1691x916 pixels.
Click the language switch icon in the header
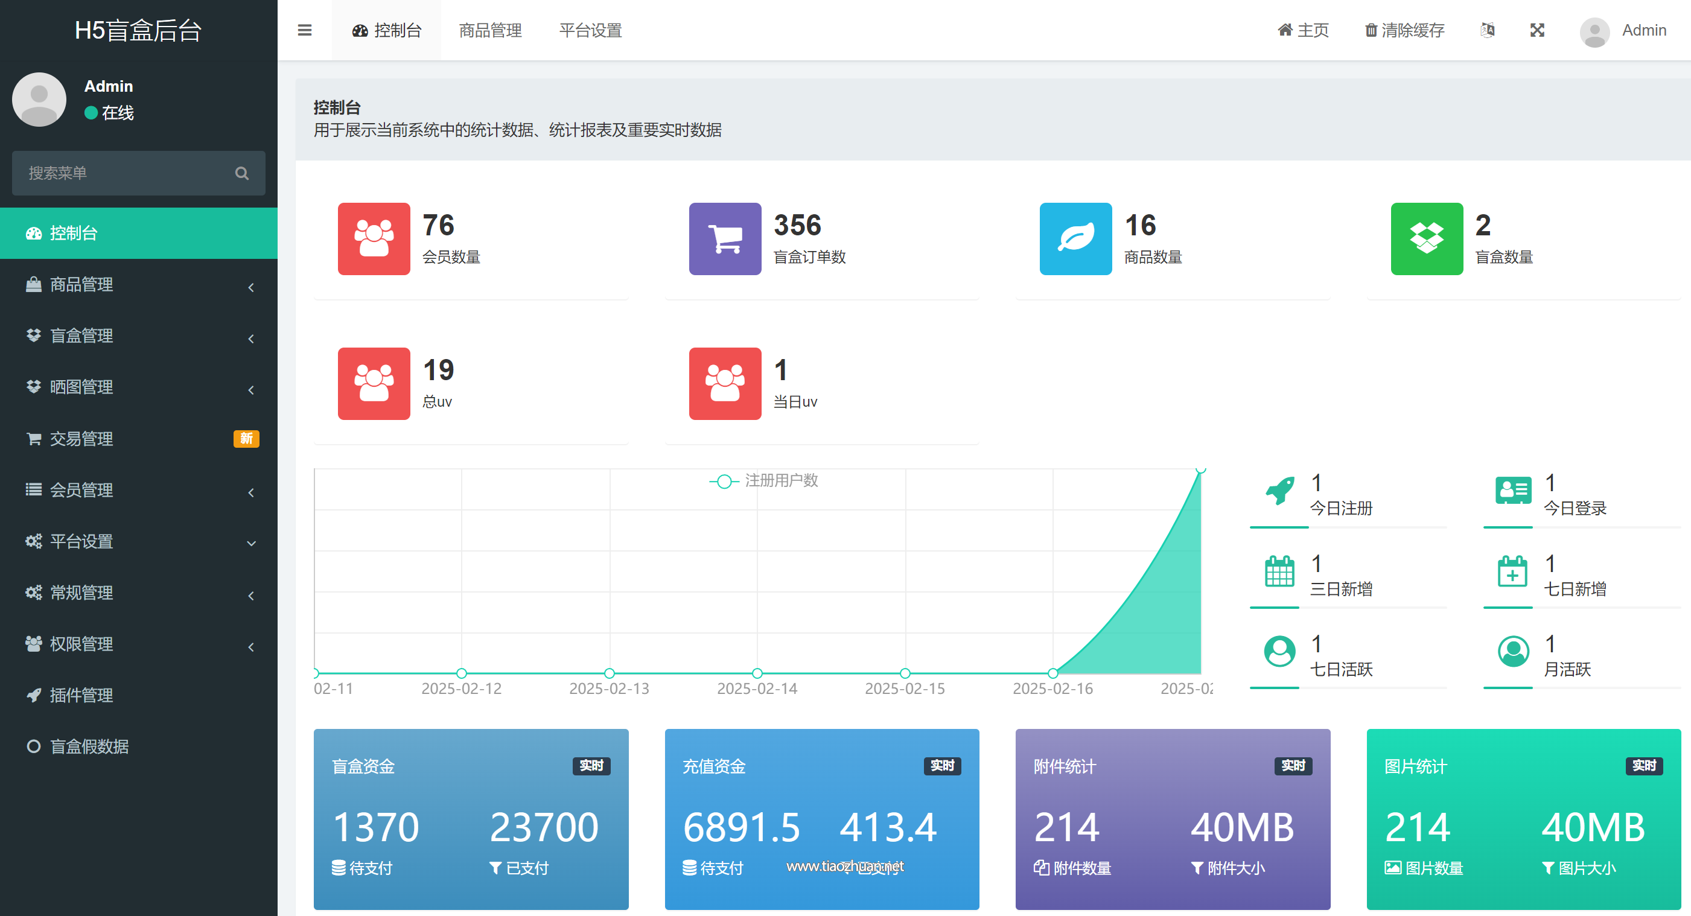tap(1488, 30)
